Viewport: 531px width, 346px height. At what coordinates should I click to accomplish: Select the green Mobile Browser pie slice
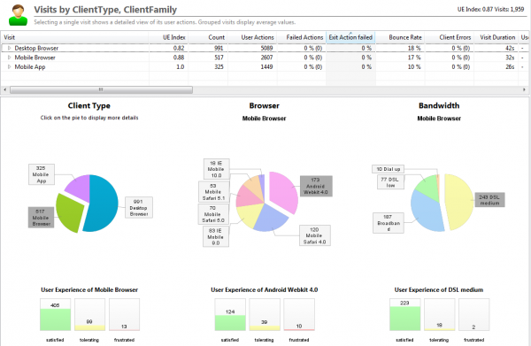point(69,212)
